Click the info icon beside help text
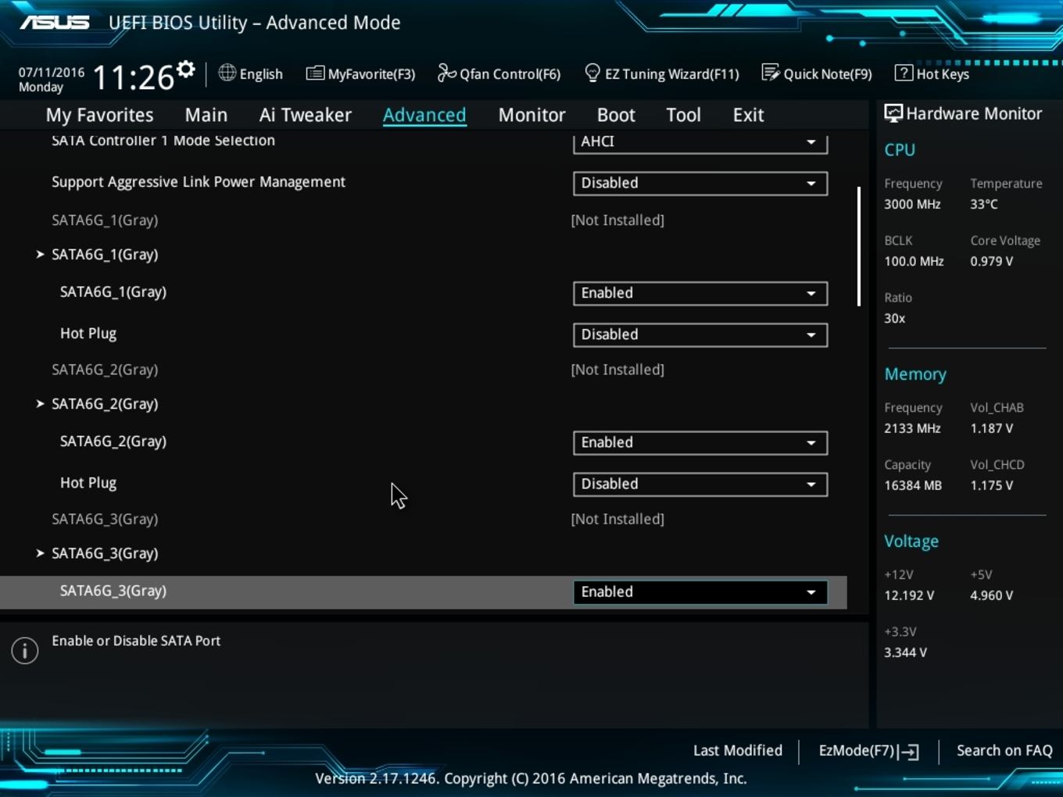 pyautogui.click(x=25, y=650)
